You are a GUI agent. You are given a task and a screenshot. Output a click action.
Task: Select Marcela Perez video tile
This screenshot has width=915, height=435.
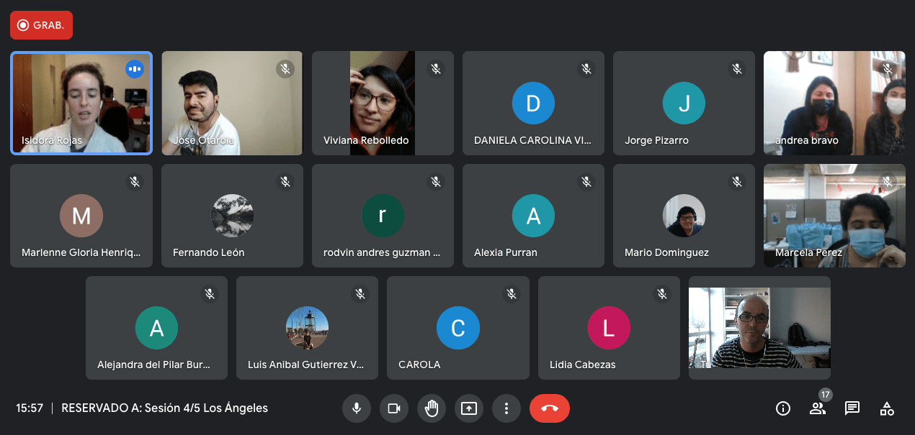834,216
